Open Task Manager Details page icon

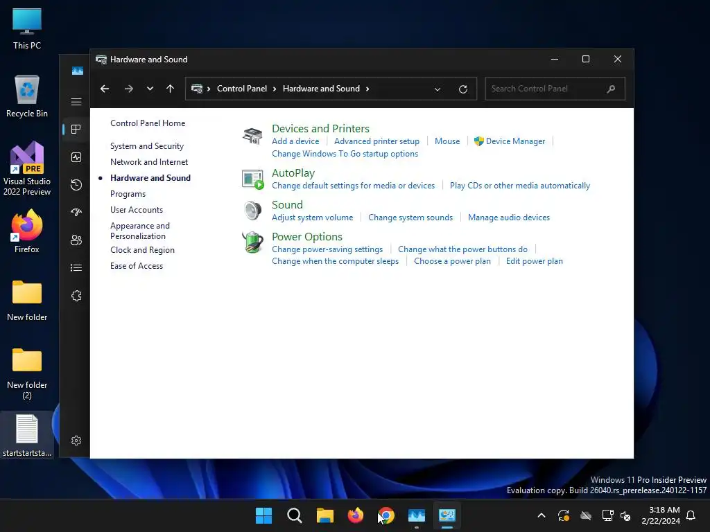76,268
